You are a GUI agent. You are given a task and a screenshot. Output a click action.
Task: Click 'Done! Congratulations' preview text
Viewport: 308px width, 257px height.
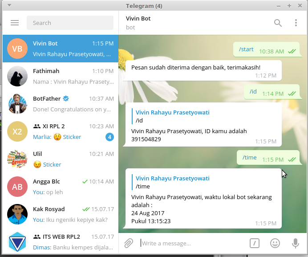point(72,109)
